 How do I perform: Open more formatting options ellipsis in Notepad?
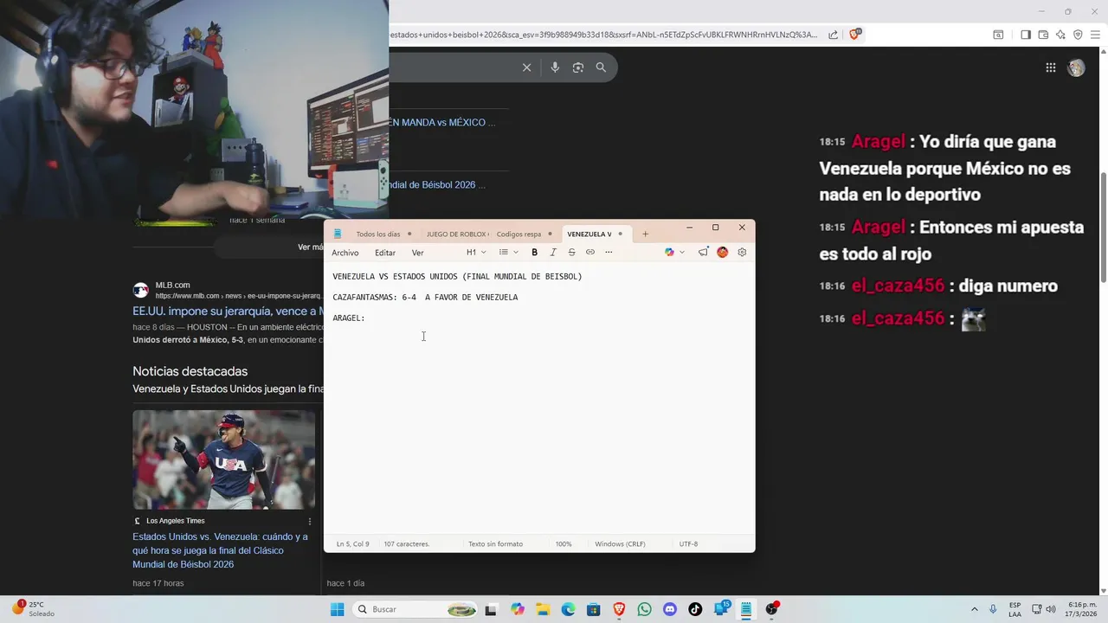(609, 253)
